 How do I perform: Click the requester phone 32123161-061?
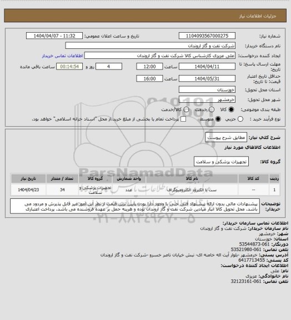[246, 281]
